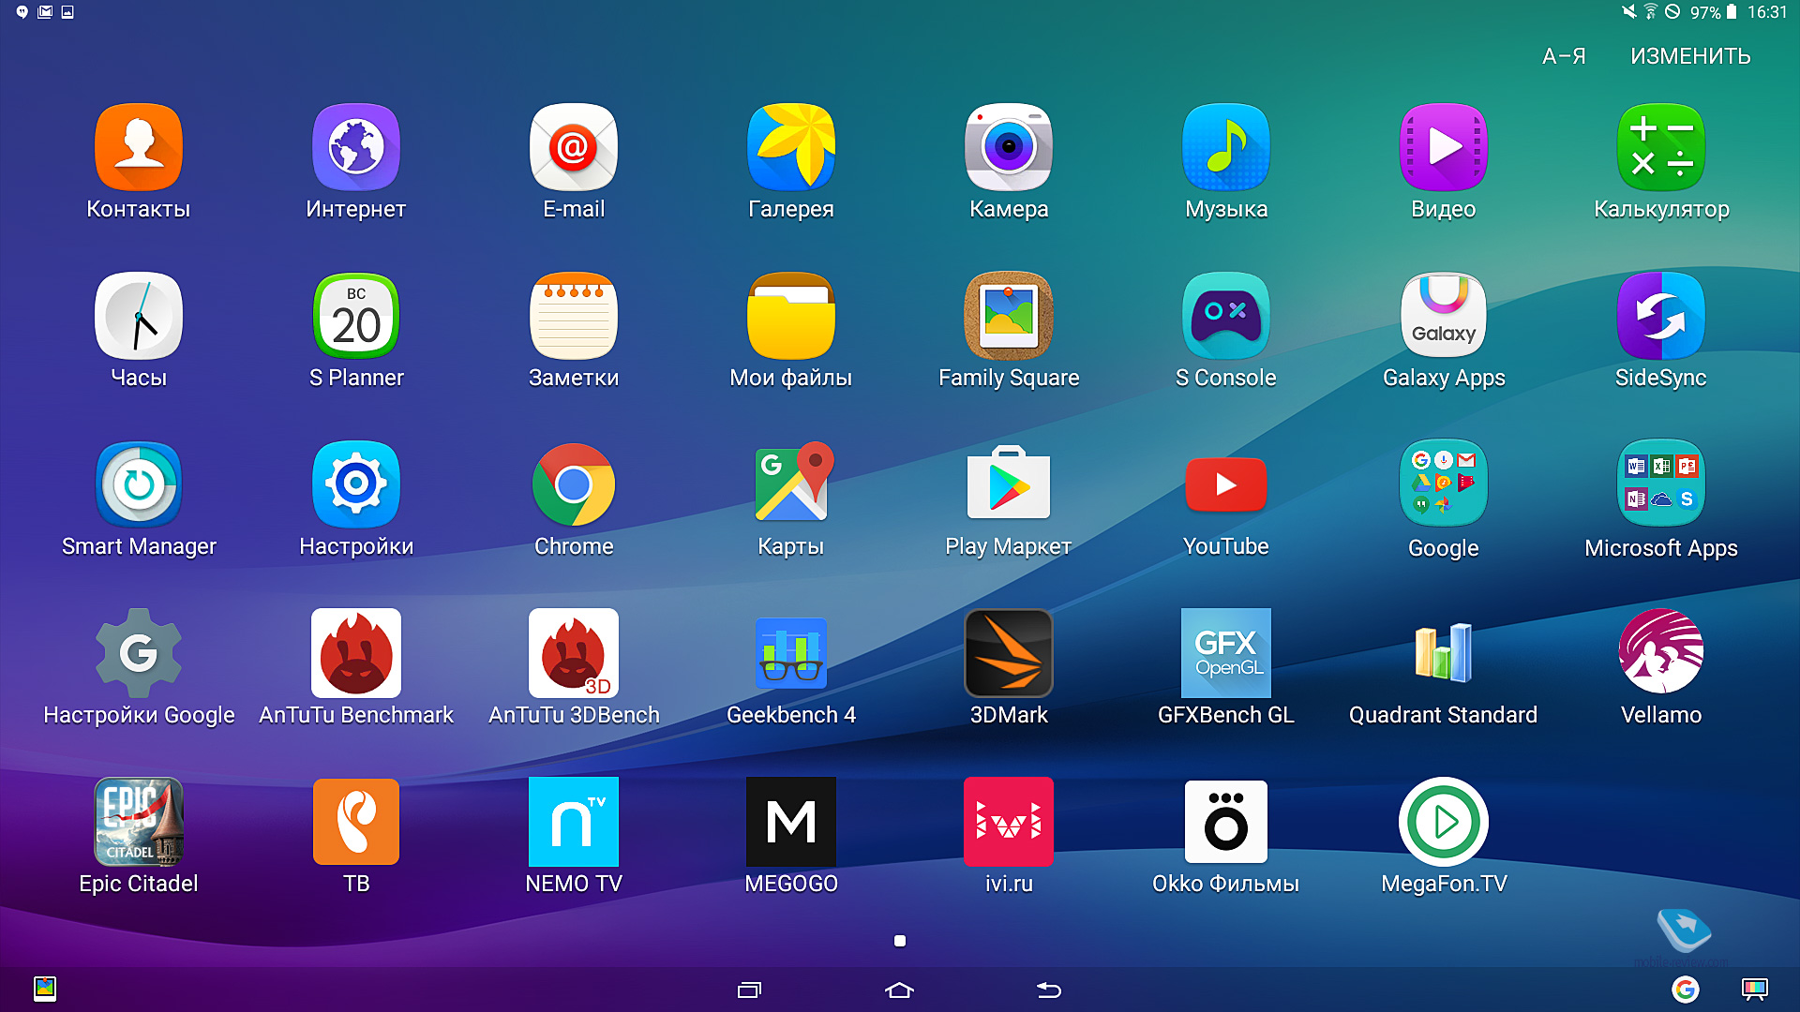Image resolution: width=1800 pixels, height=1012 pixels.
Task: Tap the home navigation button
Action: coord(899,990)
